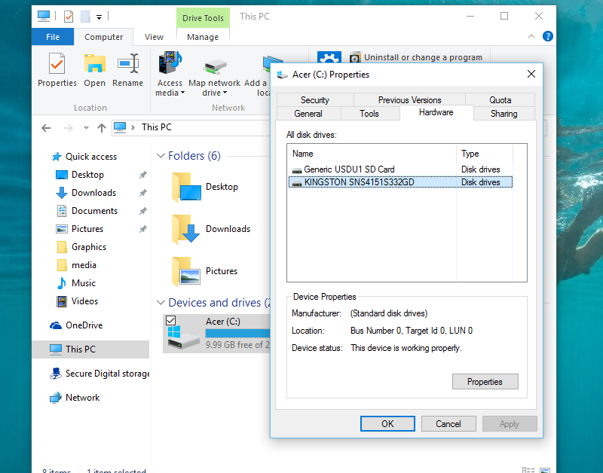Toggle the Acer (C:) drive checkbox
Viewport: 603px width, 473px height.
pyautogui.click(x=170, y=321)
